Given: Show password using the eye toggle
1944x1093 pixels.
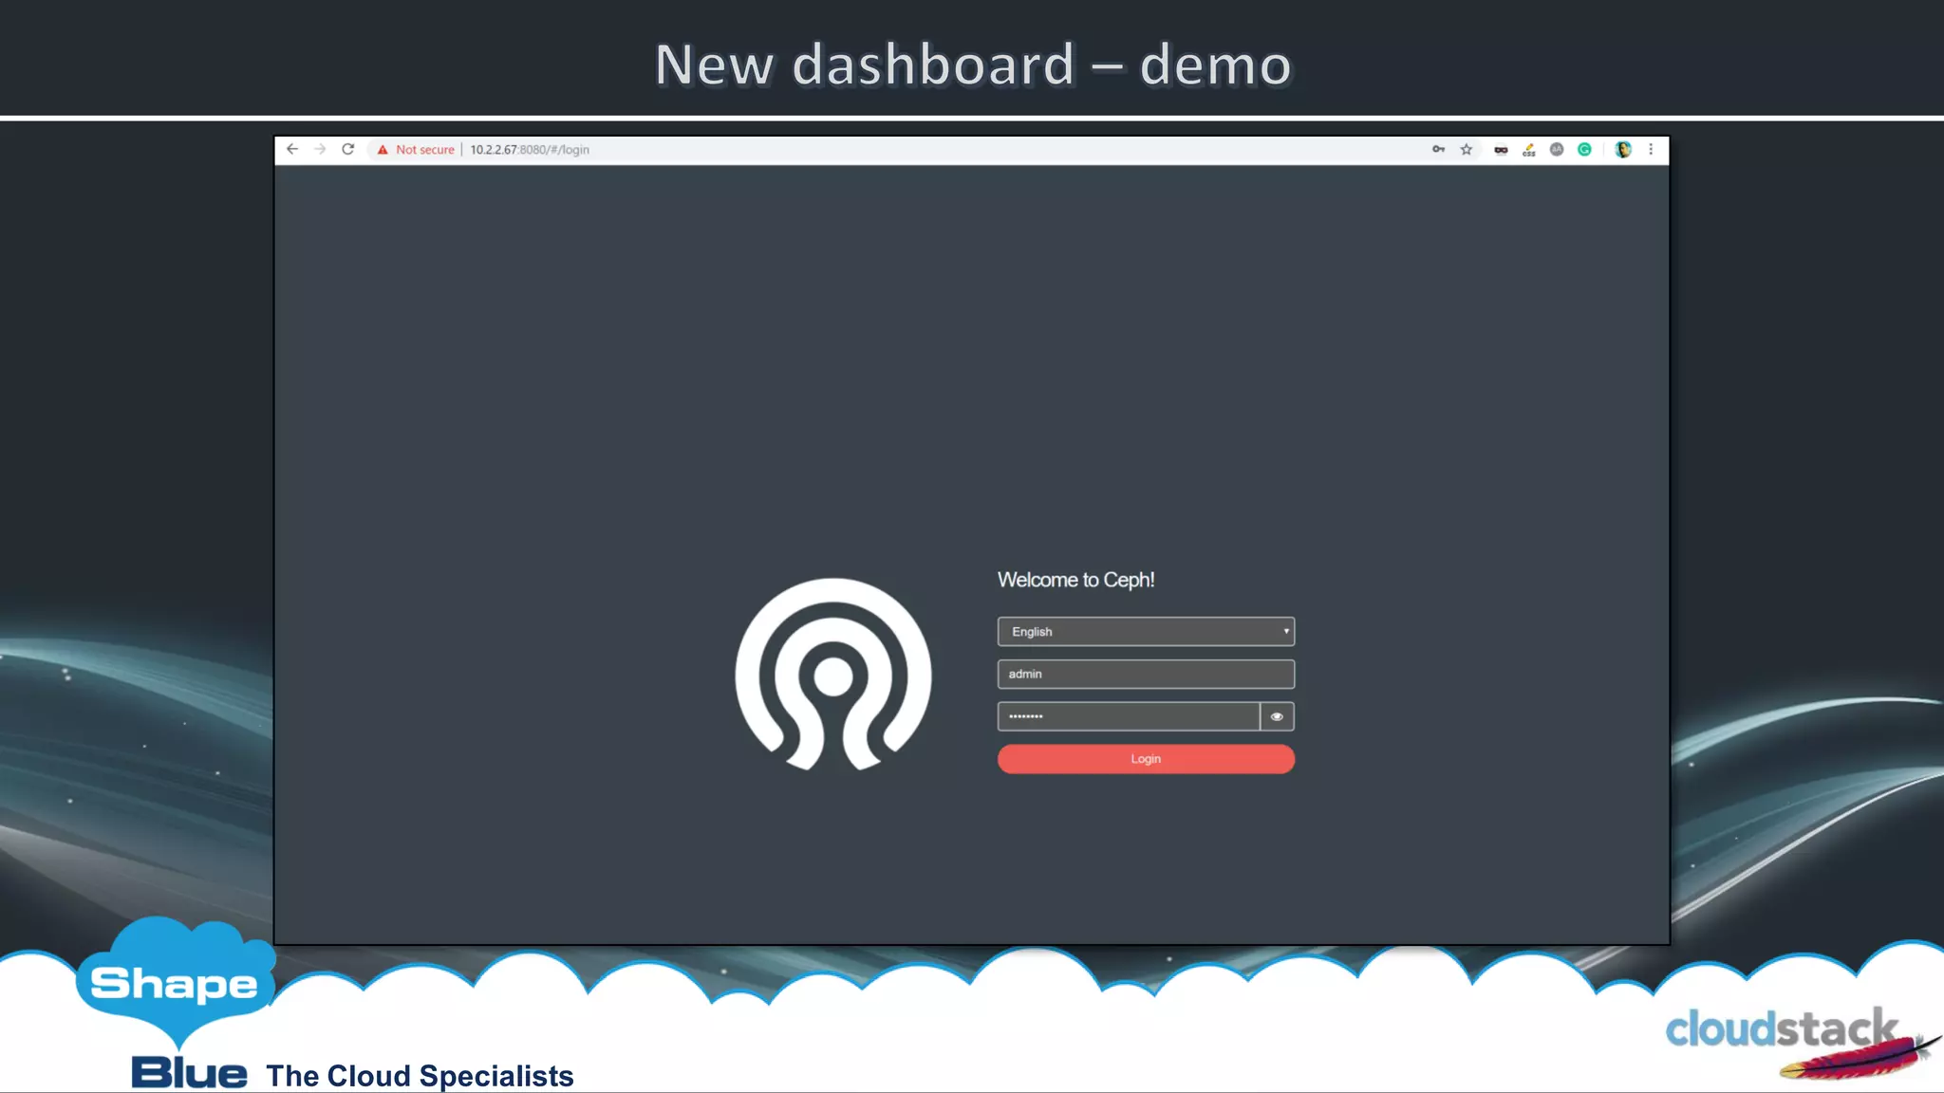Looking at the screenshot, I should [1277, 716].
